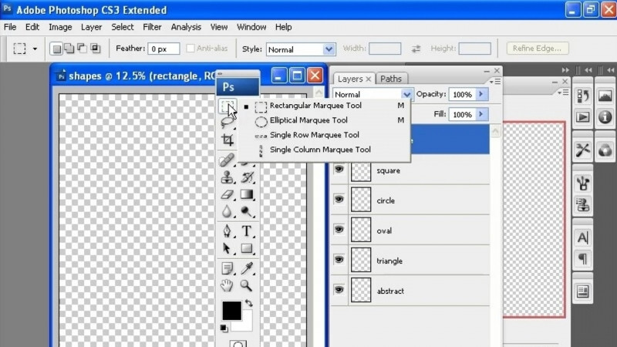
Task: Click Subtract from selection mode button
Action: [x=82, y=49]
